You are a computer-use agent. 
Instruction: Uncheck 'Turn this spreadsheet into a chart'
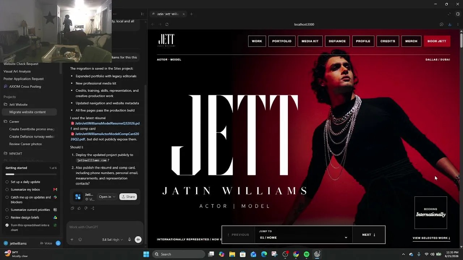7,225
